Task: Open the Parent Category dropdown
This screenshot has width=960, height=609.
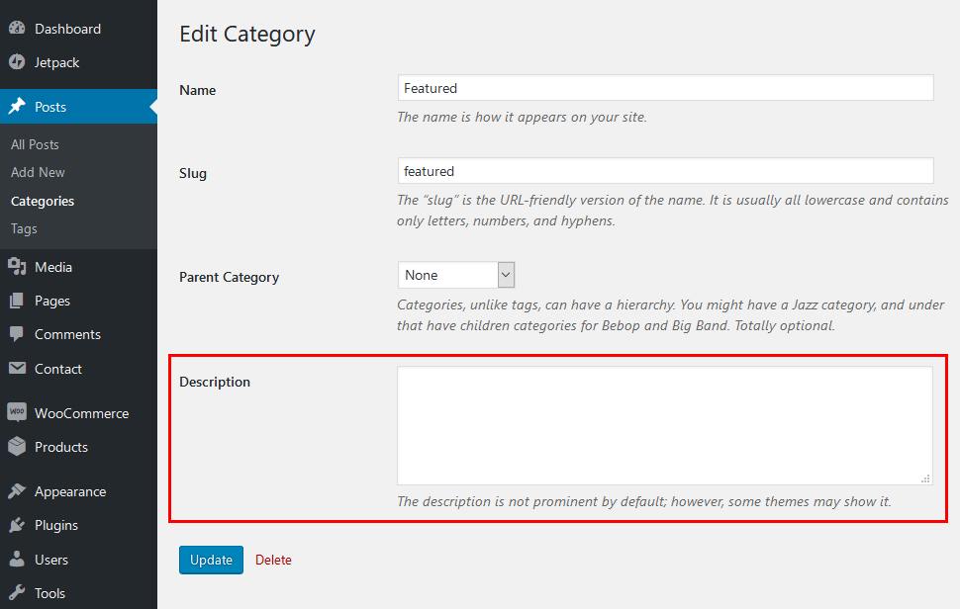Action: [456, 275]
